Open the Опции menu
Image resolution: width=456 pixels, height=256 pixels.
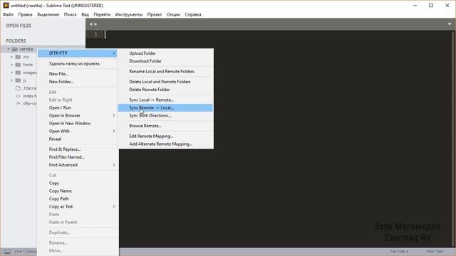[173, 14]
